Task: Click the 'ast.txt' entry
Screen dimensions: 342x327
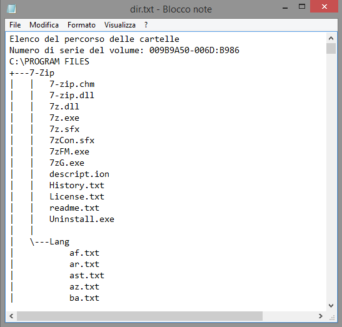Action: pos(87,275)
